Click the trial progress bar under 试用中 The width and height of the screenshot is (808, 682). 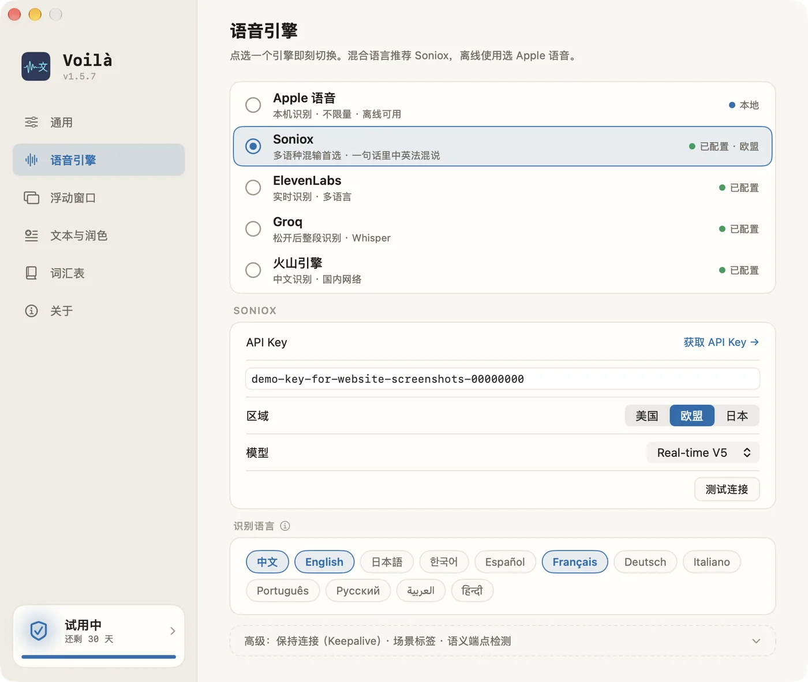tap(99, 657)
